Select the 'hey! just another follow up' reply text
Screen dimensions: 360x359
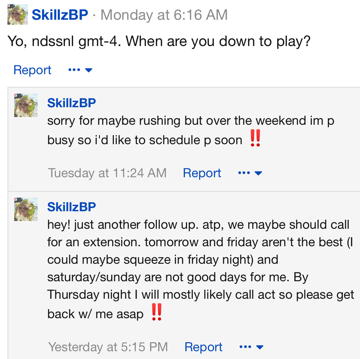pyautogui.click(x=201, y=269)
